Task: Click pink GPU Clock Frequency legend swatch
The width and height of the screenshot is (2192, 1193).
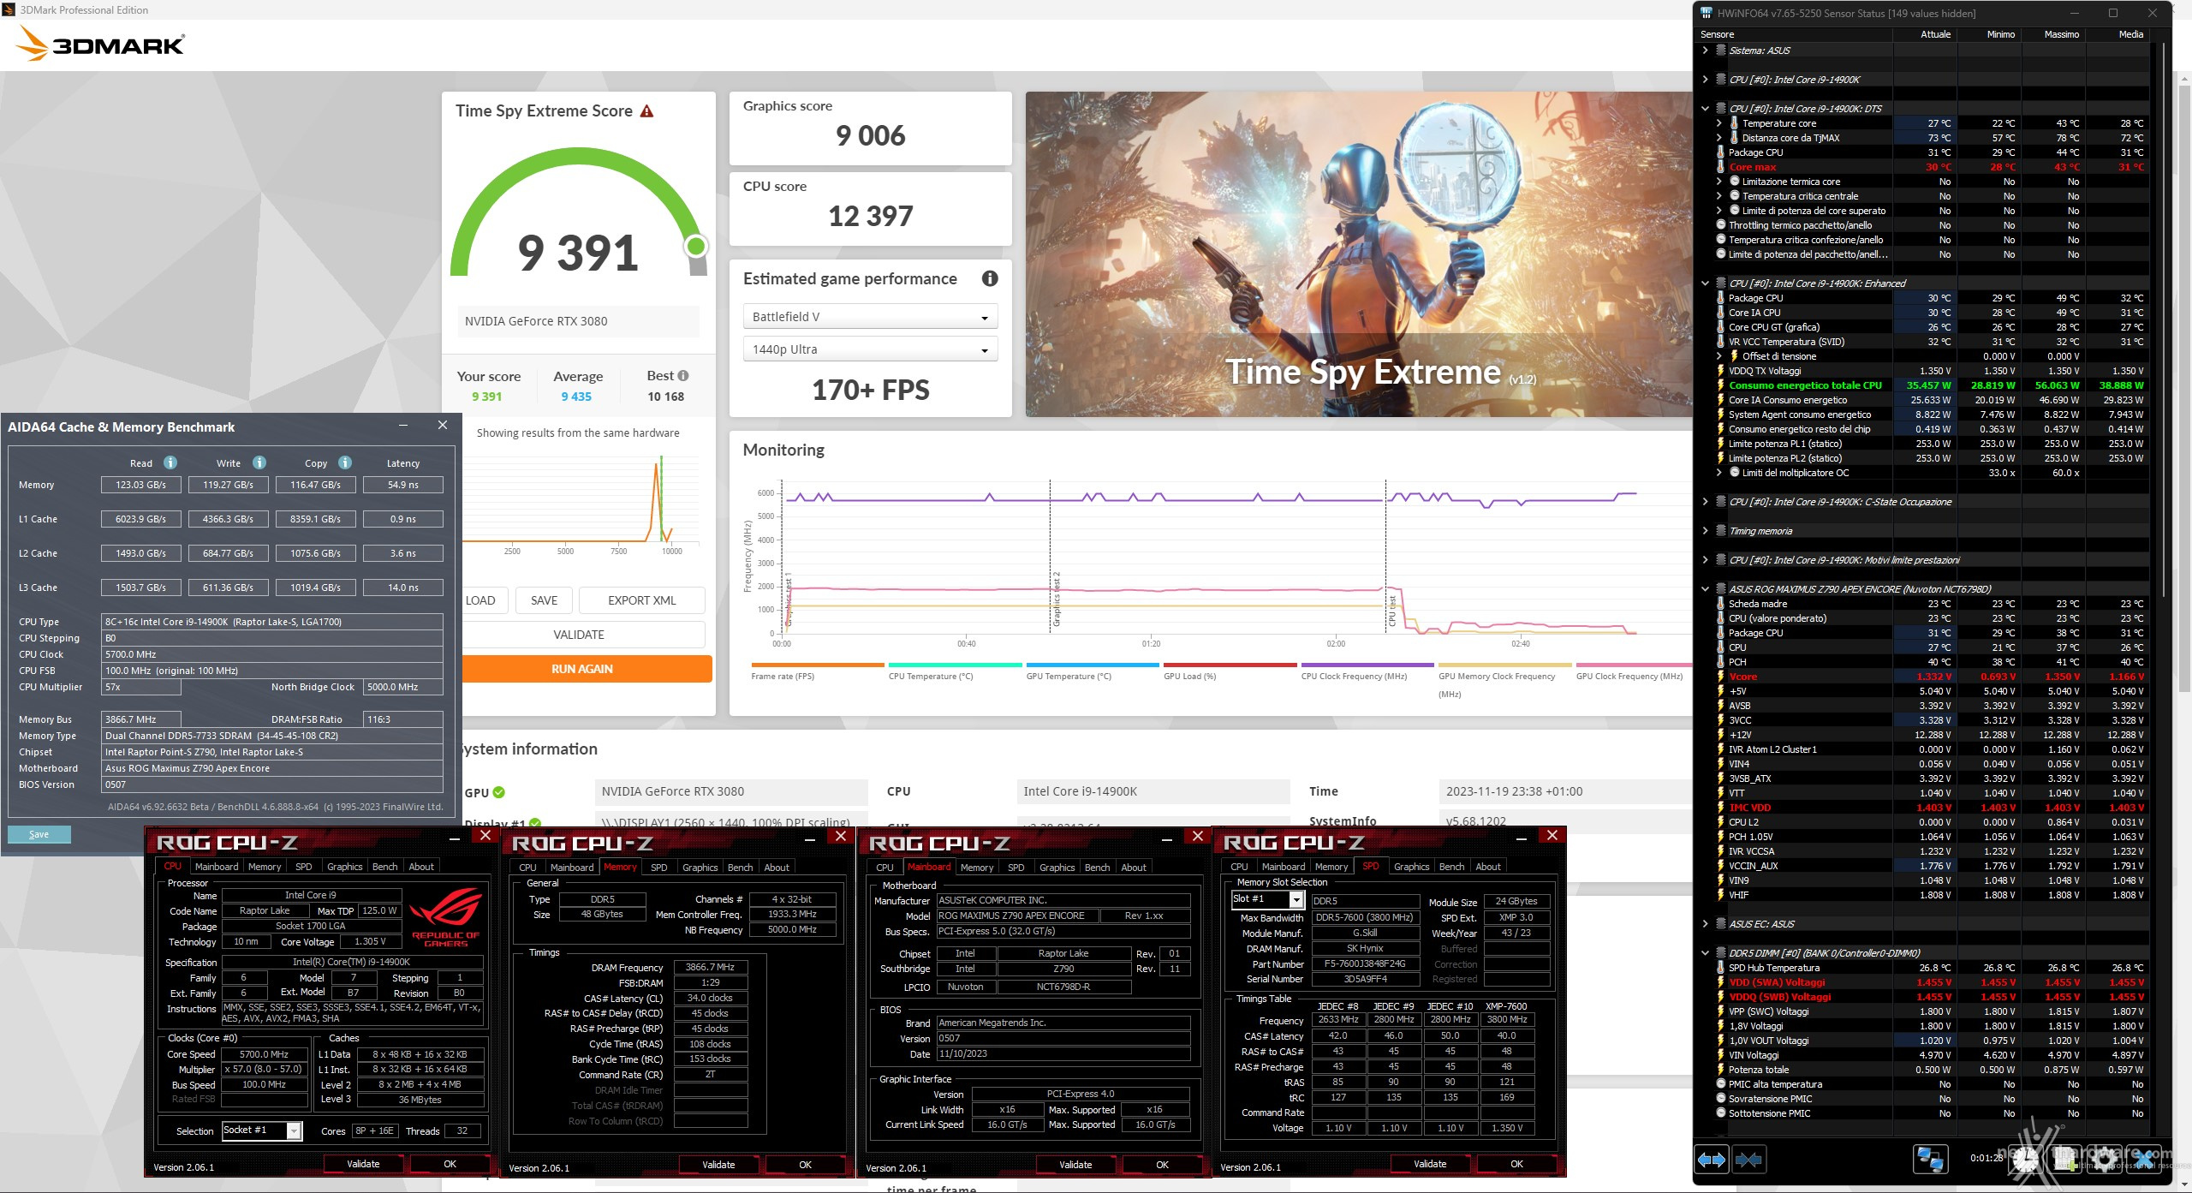Action: coord(1635,665)
